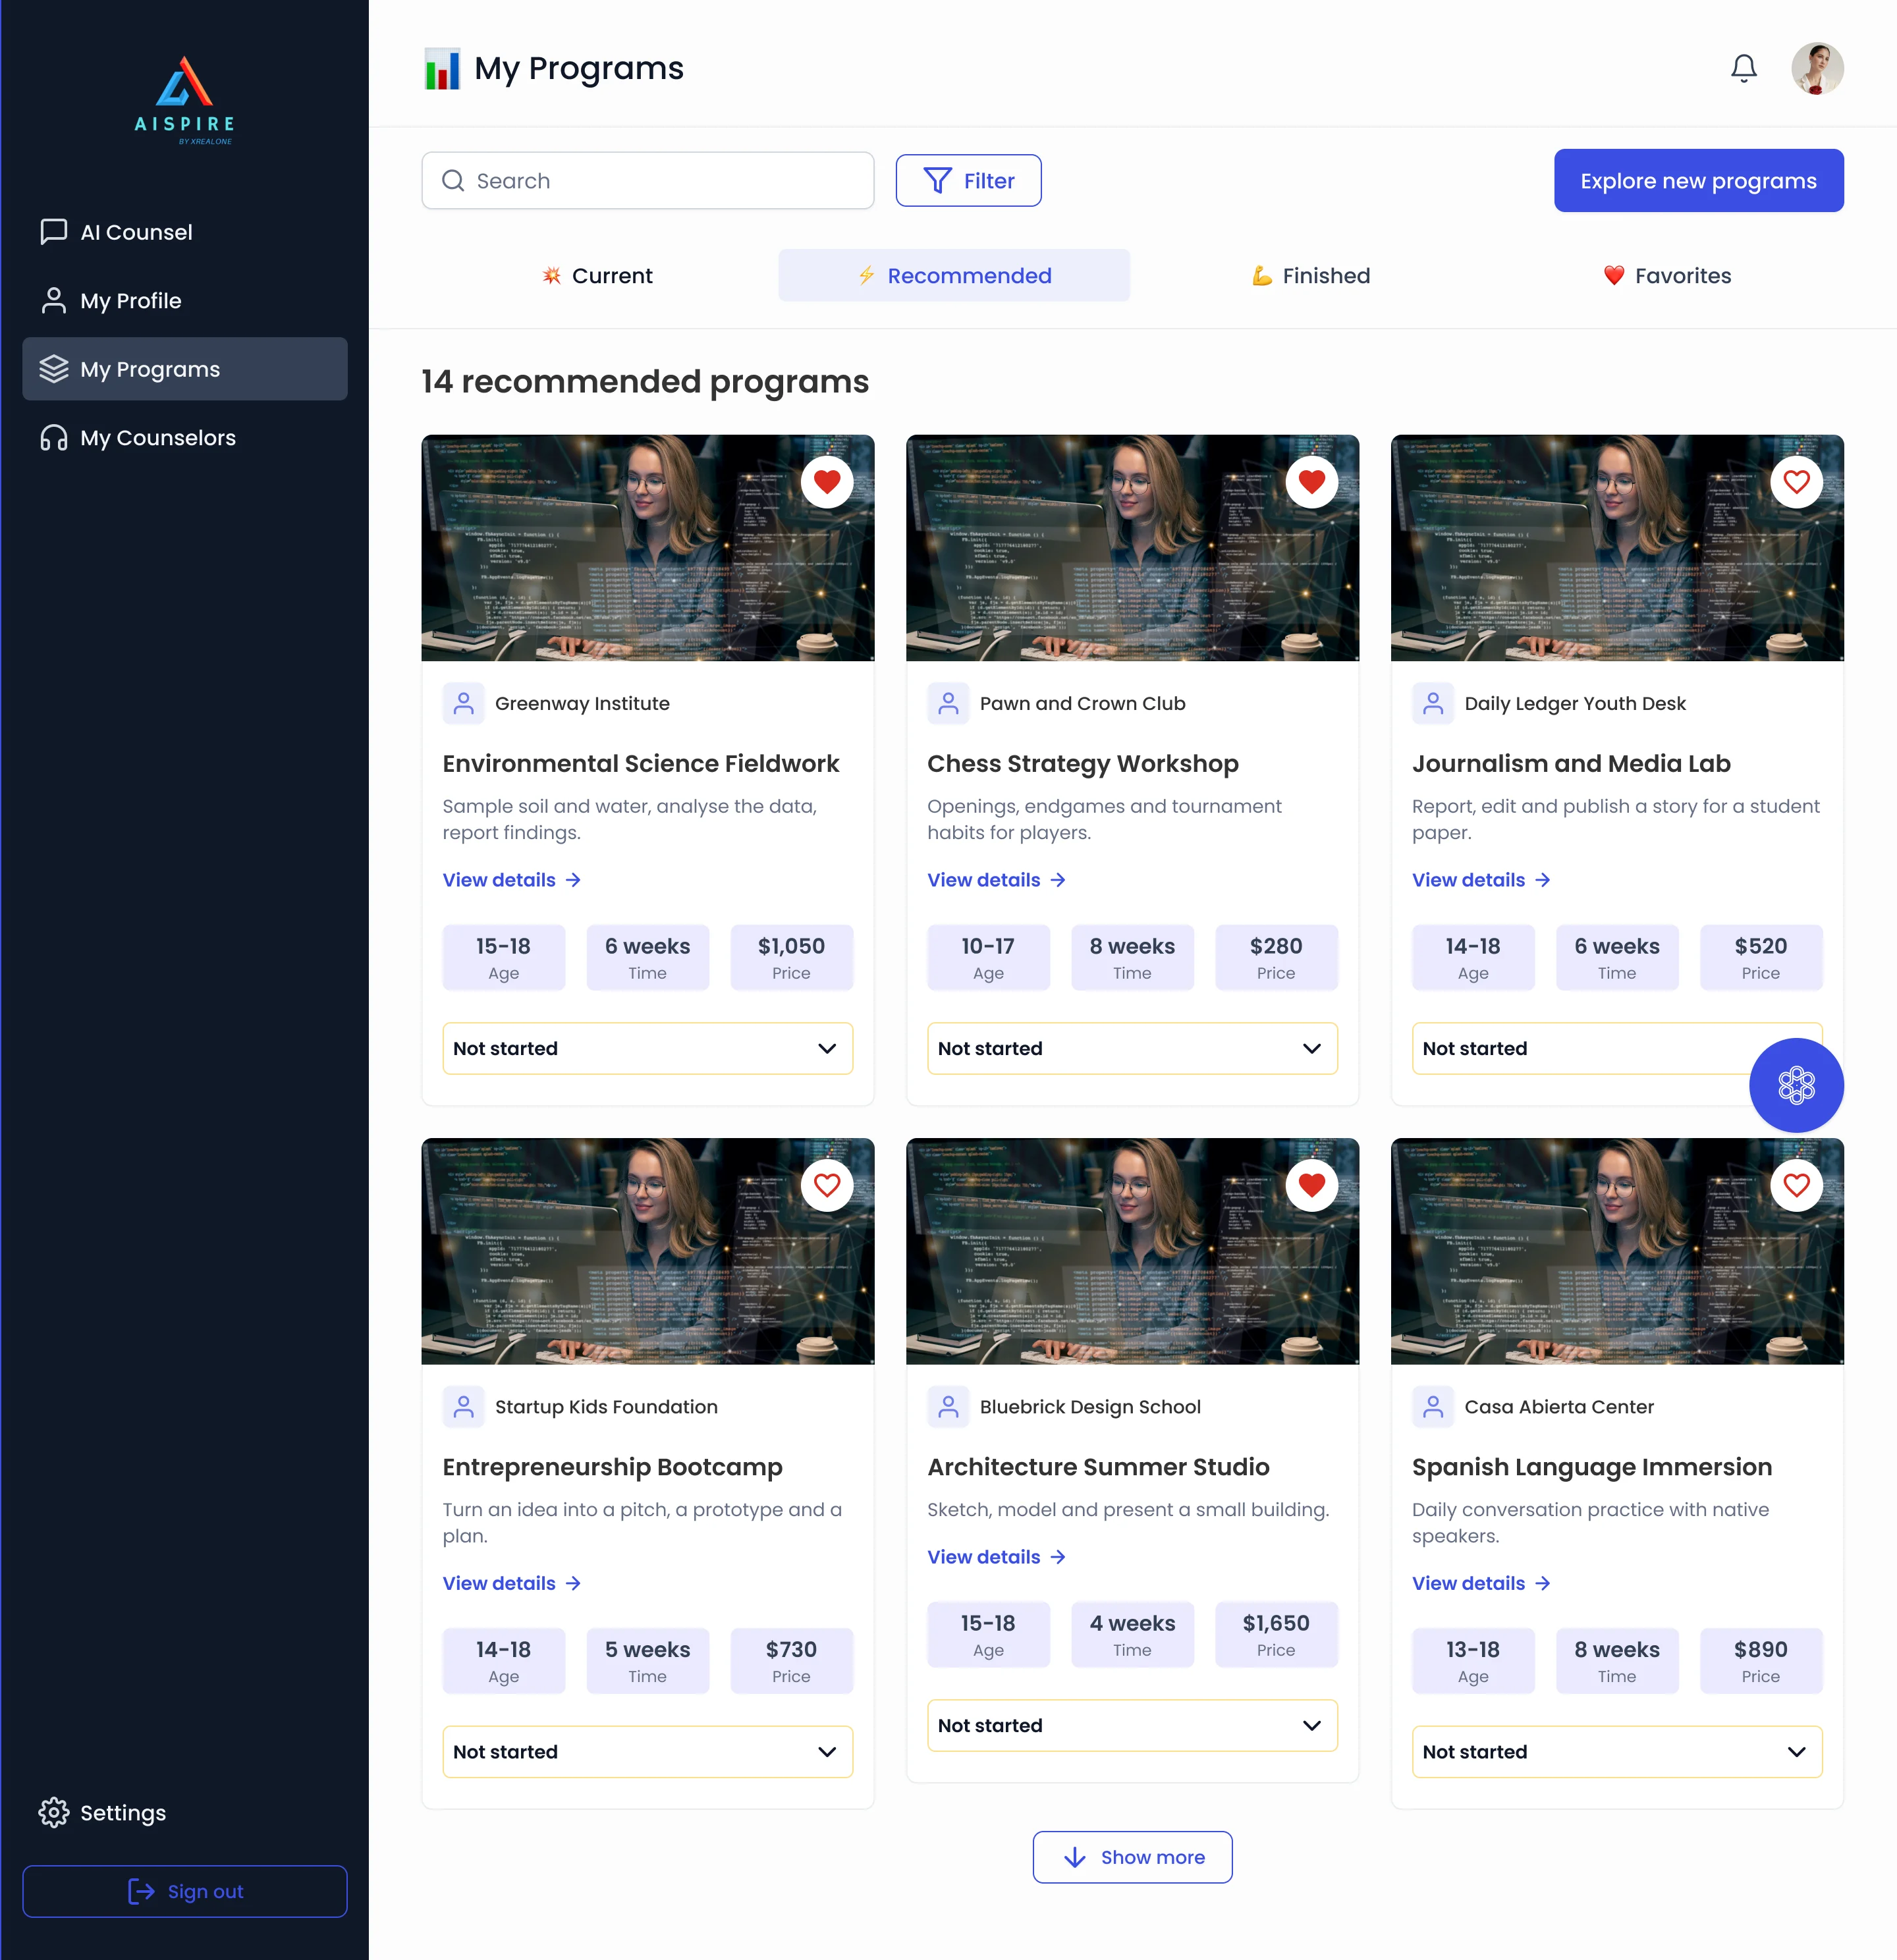Open status dropdown for Entrepreneurship Bootcamp
This screenshot has width=1897, height=1960.
(x=647, y=1752)
